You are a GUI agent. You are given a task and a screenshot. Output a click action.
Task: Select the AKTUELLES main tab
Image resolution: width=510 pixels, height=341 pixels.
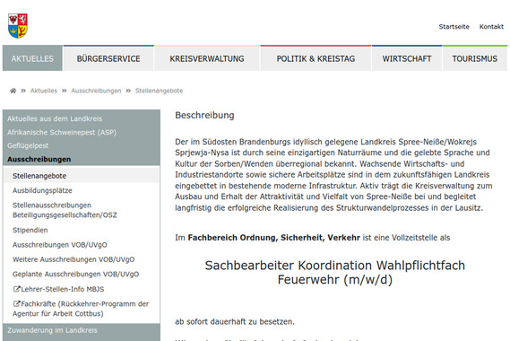tap(32, 58)
